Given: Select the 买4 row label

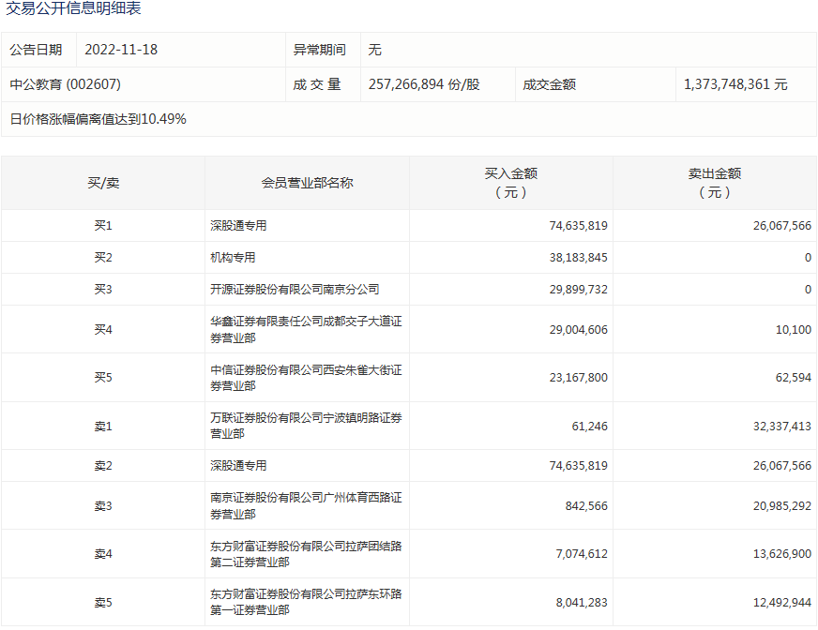Looking at the screenshot, I should pos(103,329).
